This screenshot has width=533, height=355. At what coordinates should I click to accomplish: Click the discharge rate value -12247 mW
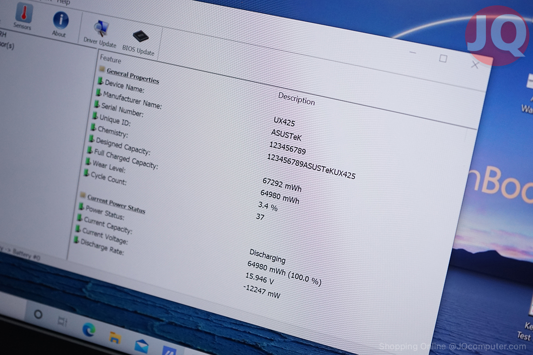(x=262, y=291)
